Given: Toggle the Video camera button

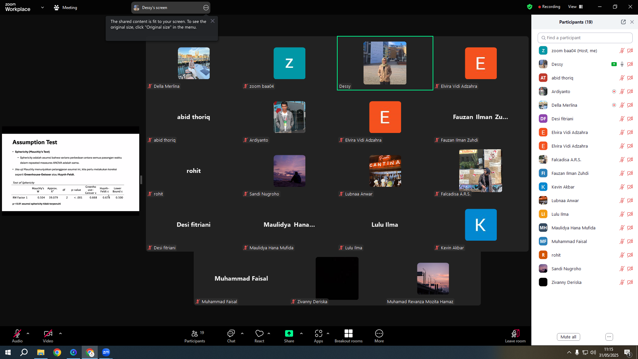Looking at the screenshot, I should [x=48, y=333].
